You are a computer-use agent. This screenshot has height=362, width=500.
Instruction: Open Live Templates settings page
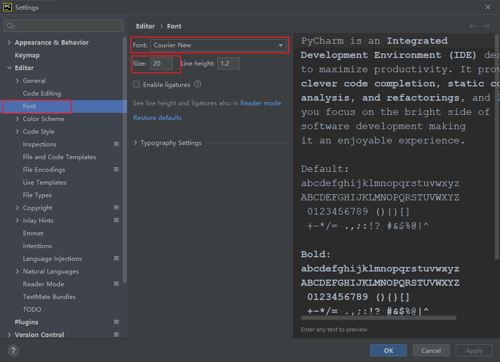click(x=44, y=183)
